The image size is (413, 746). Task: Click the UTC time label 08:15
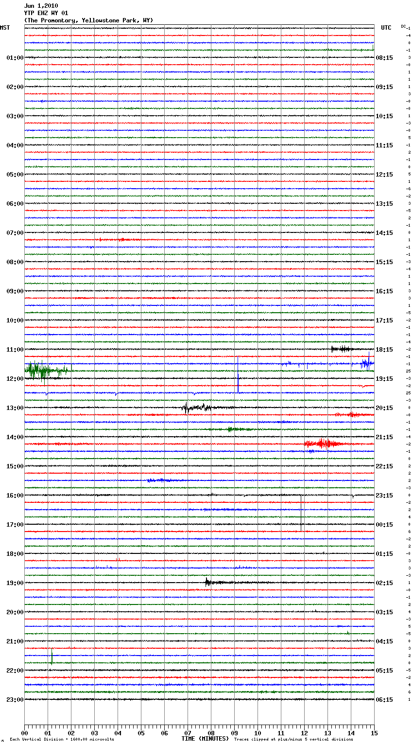click(384, 58)
